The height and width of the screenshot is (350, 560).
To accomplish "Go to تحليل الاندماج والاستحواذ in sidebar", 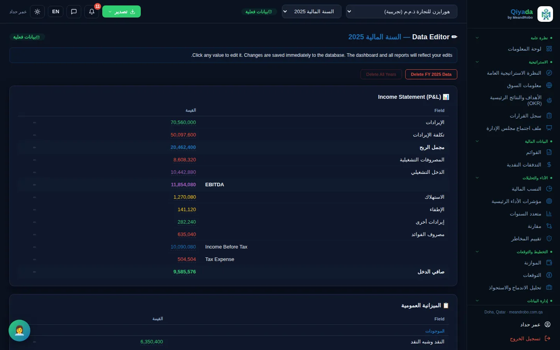I will 513,287.
